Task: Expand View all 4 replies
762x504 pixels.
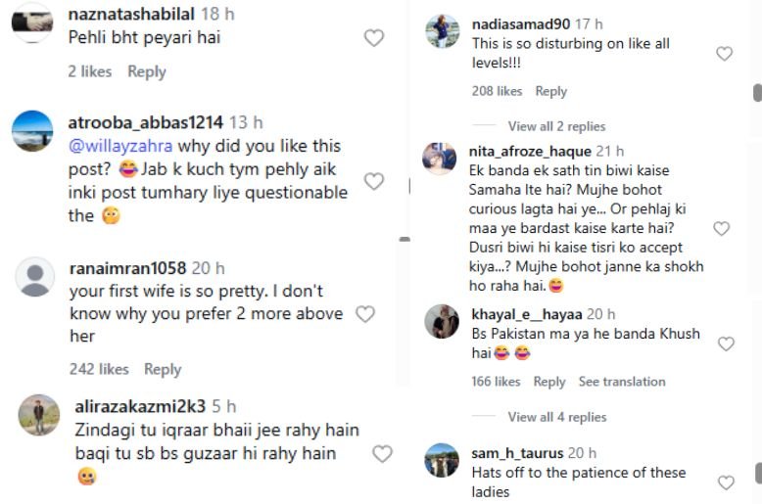Action: click(x=556, y=417)
